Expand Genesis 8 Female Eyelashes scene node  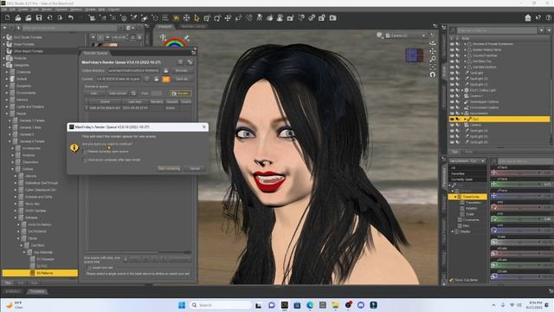(465, 44)
